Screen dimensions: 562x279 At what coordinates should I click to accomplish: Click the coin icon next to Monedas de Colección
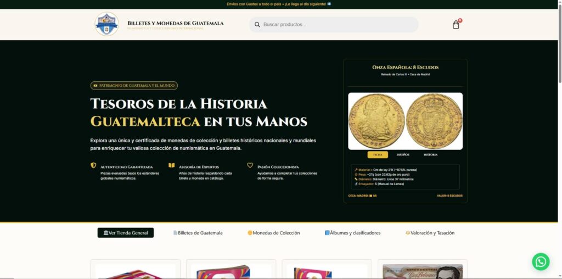click(x=250, y=233)
